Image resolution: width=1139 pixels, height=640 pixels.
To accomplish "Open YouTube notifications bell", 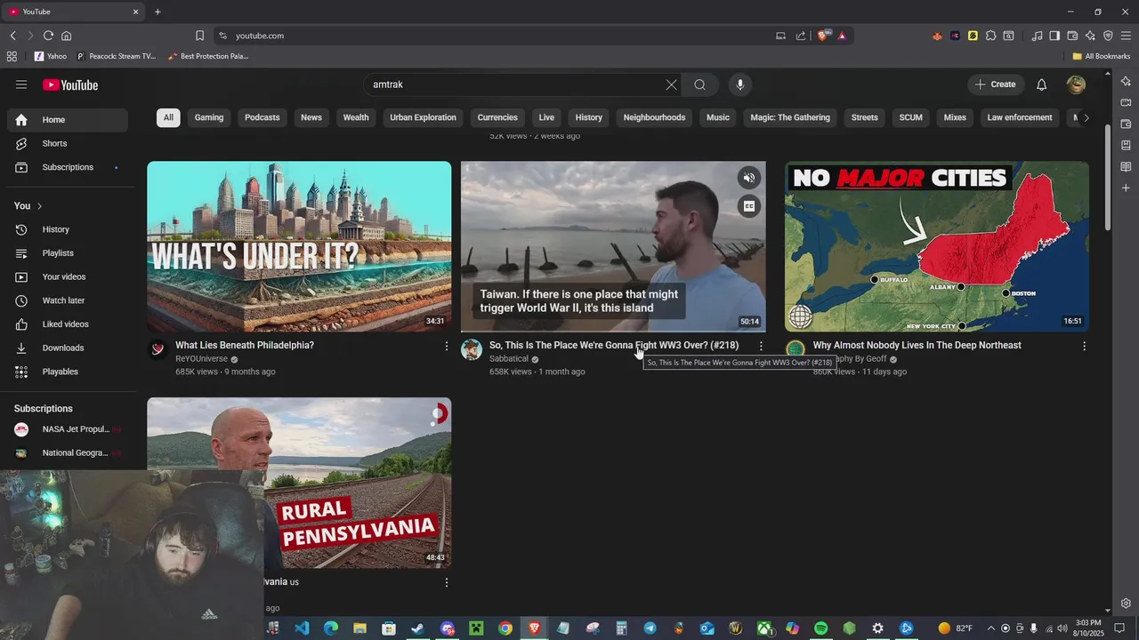I will click(1041, 84).
